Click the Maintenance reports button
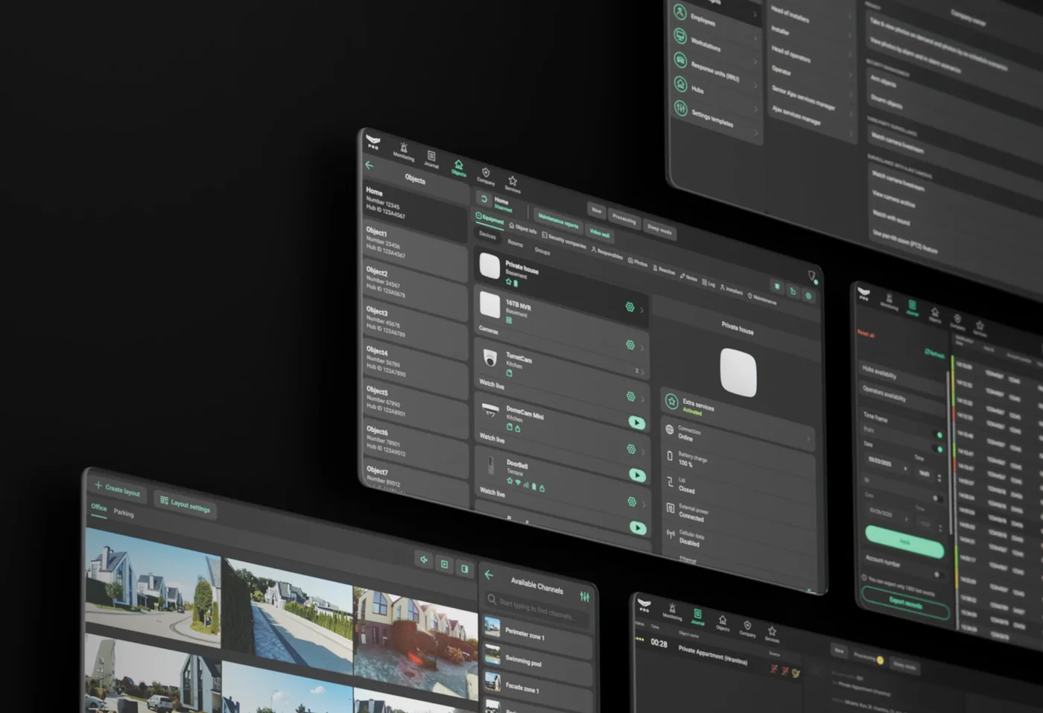 coord(558,222)
